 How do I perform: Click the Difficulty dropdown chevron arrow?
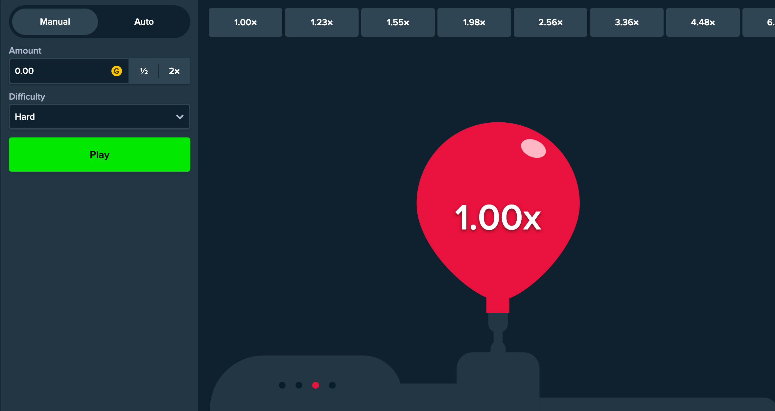pyautogui.click(x=180, y=117)
